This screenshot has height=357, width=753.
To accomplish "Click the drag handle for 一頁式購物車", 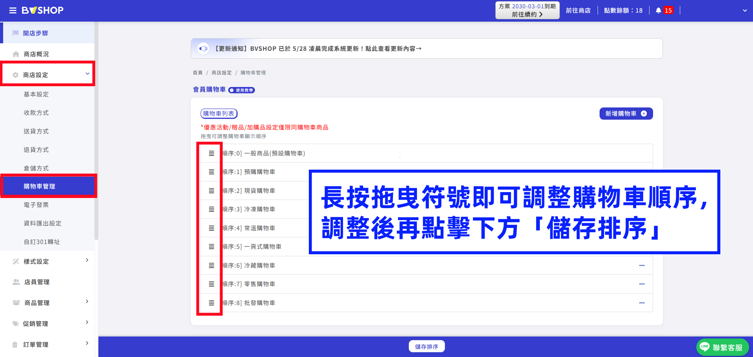I will (x=211, y=247).
